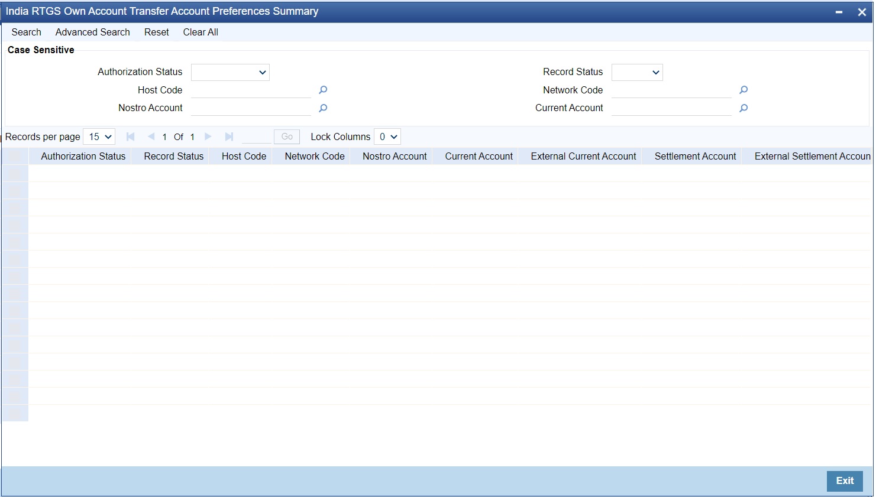
Task: Sort by Record Status column header
Action: tap(174, 156)
